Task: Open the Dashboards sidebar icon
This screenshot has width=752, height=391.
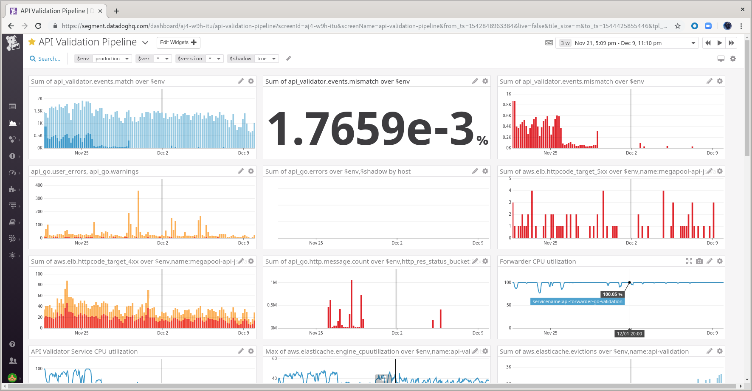Action: pos(12,123)
